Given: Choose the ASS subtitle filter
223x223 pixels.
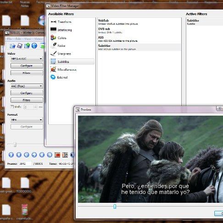Looking at the screenshot, I should point(139,39).
